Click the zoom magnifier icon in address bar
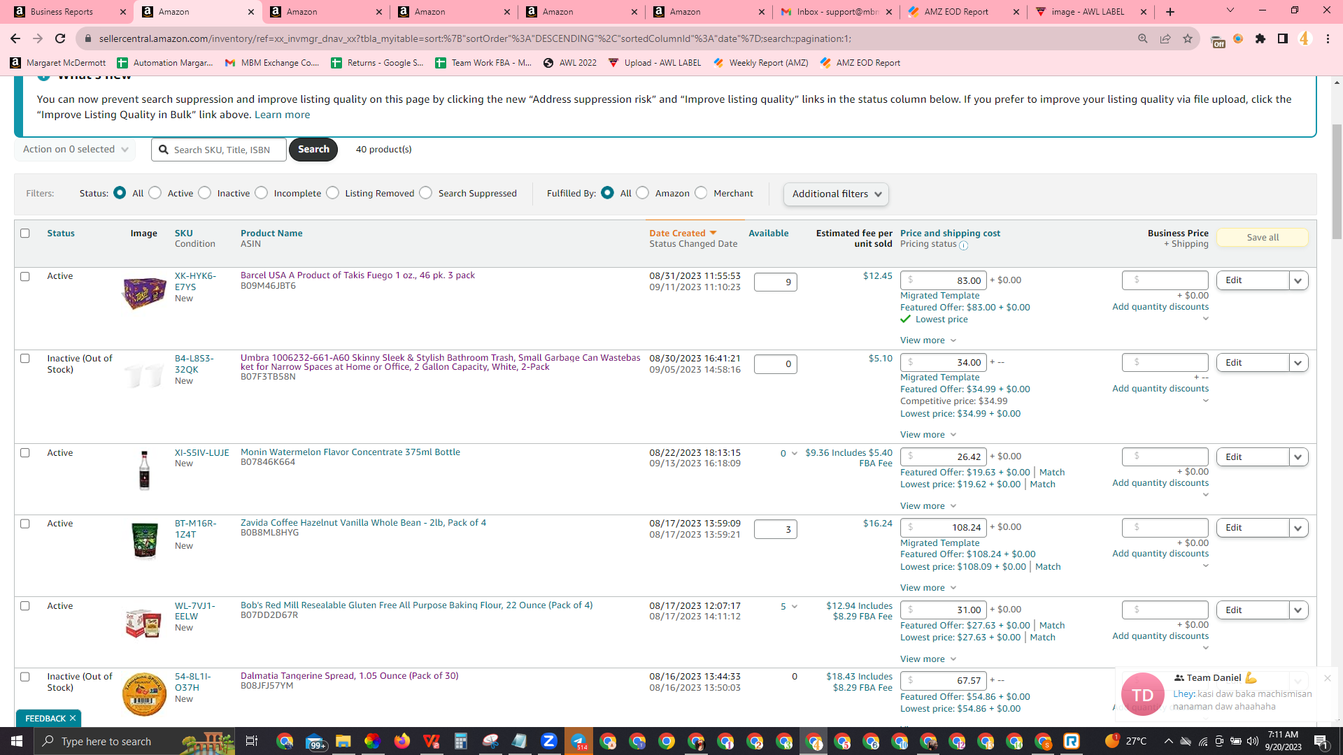Image resolution: width=1343 pixels, height=755 pixels. (x=1143, y=38)
